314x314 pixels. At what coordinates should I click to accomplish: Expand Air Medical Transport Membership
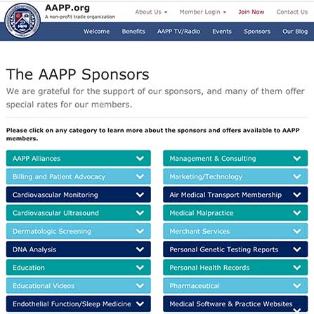(x=235, y=195)
